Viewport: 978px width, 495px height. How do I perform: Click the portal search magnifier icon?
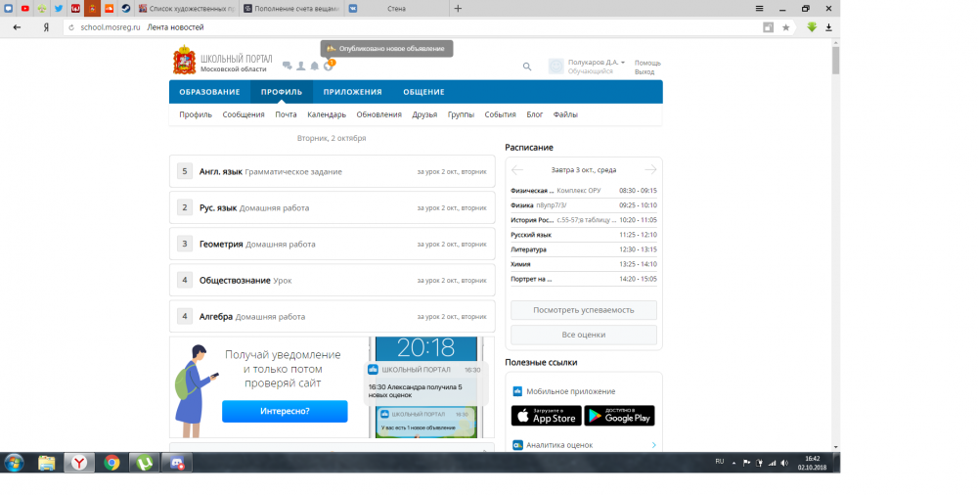coord(527,67)
